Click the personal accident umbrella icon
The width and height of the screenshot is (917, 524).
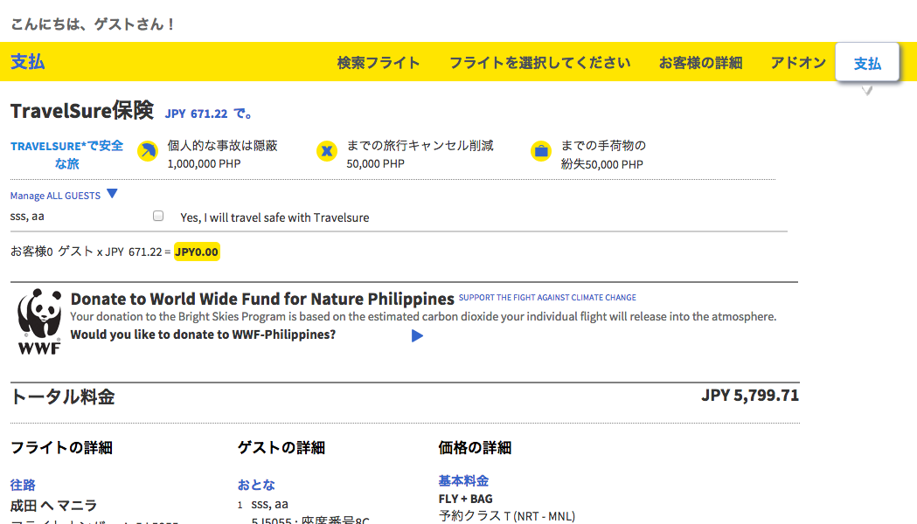point(148,151)
